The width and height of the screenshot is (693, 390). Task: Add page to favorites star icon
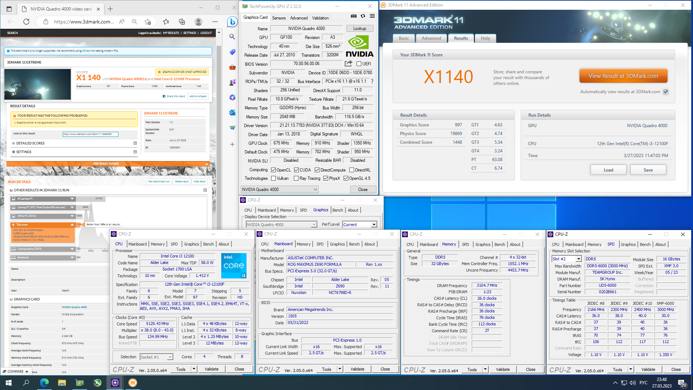point(148,22)
